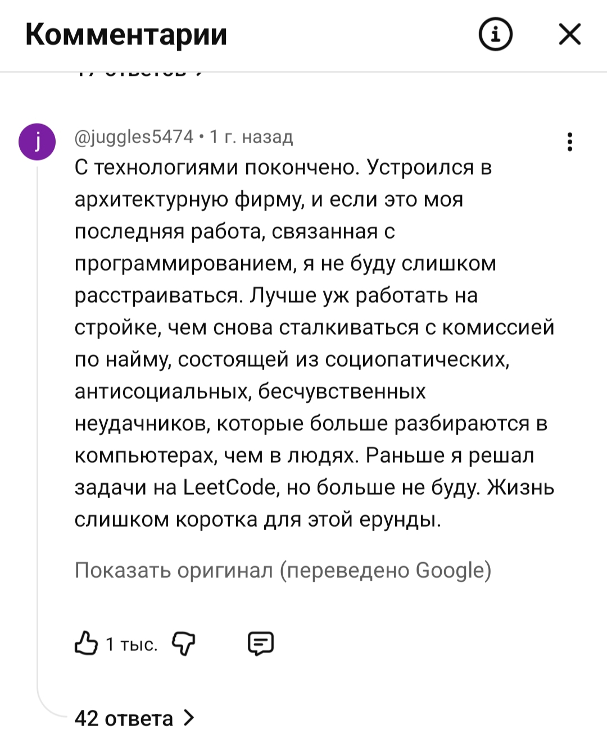Click the "1 тыс." like count

tap(132, 644)
